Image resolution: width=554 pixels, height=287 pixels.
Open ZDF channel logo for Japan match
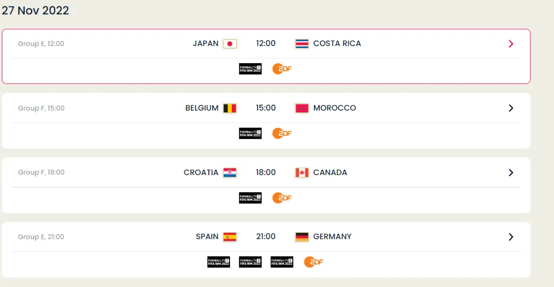pyautogui.click(x=282, y=69)
